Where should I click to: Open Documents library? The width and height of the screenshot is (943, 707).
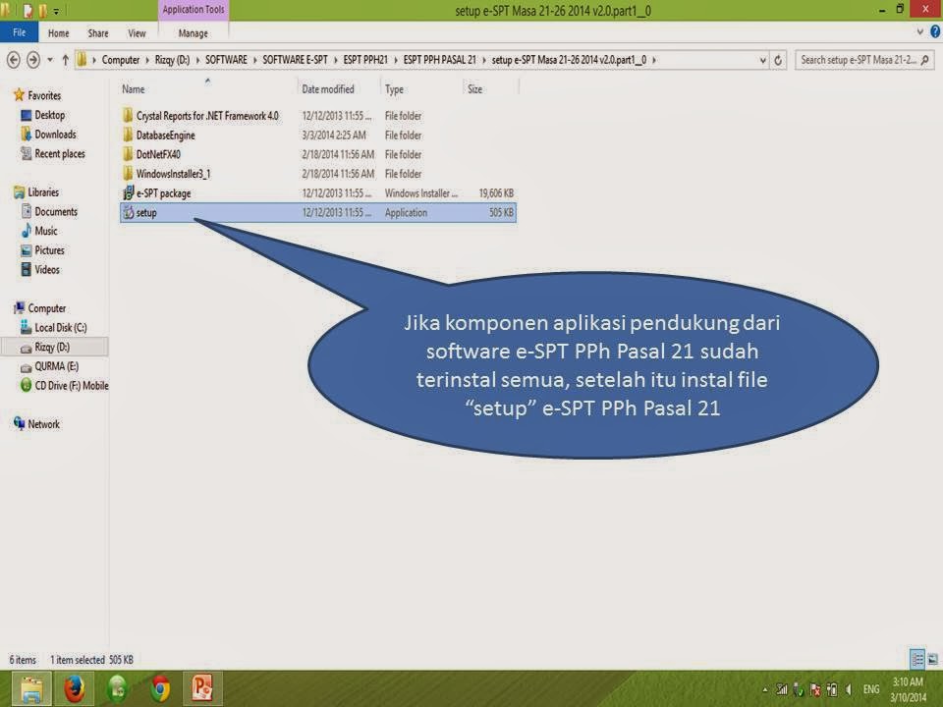click(56, 211)
